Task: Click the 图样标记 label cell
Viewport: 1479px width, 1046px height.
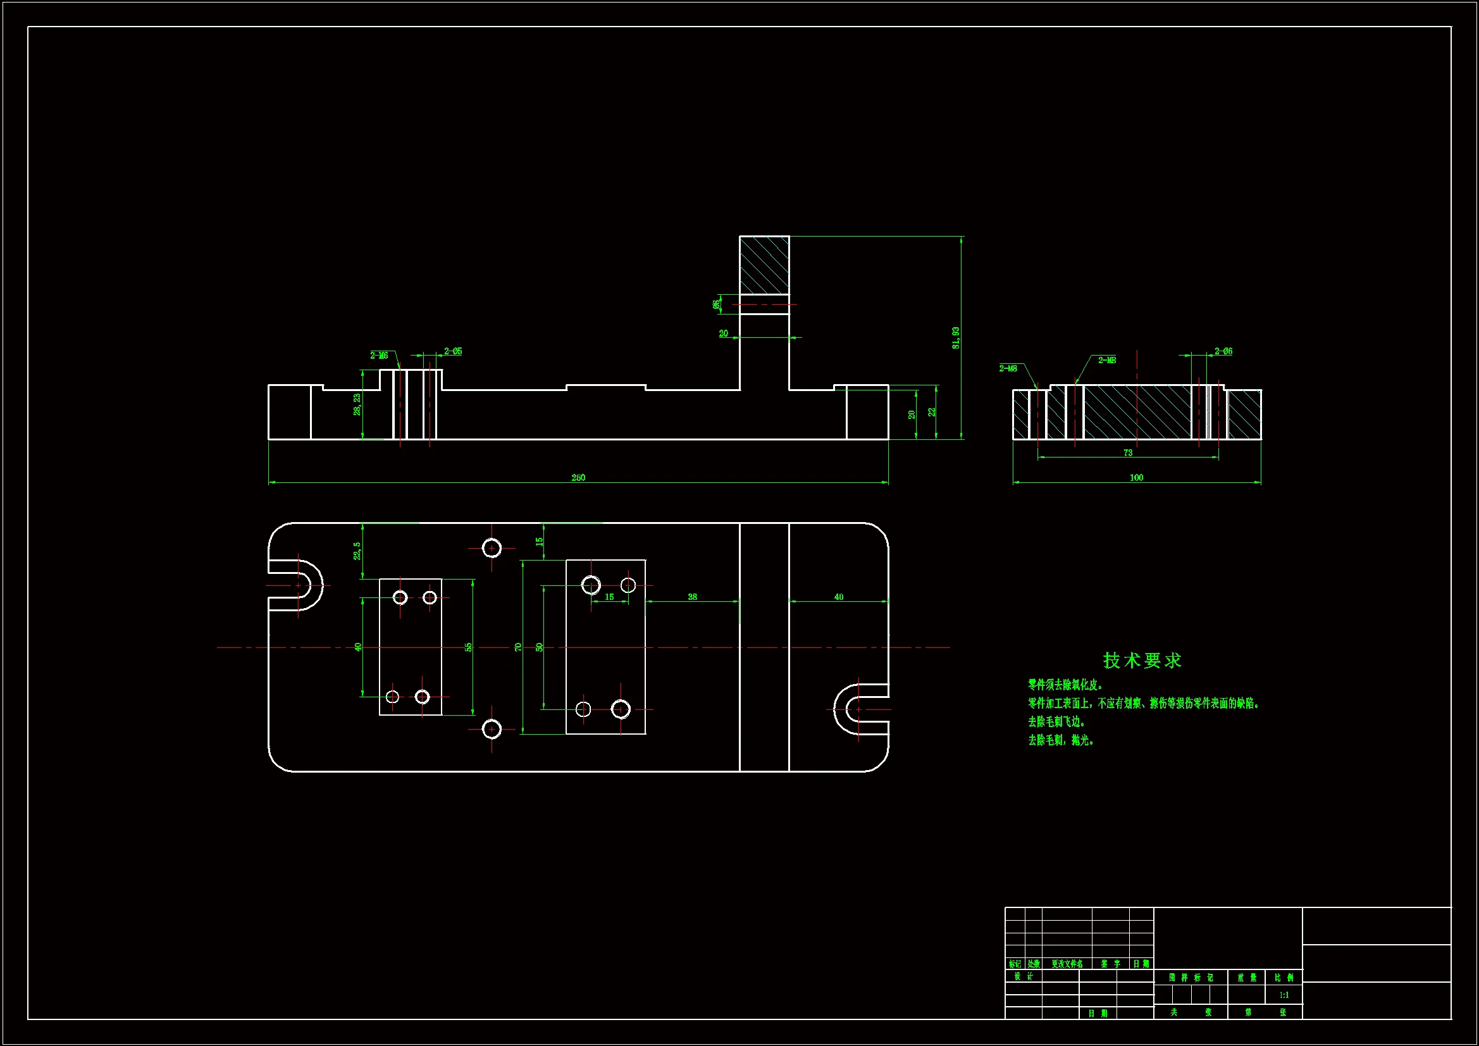Action: tap(1191, 977)
